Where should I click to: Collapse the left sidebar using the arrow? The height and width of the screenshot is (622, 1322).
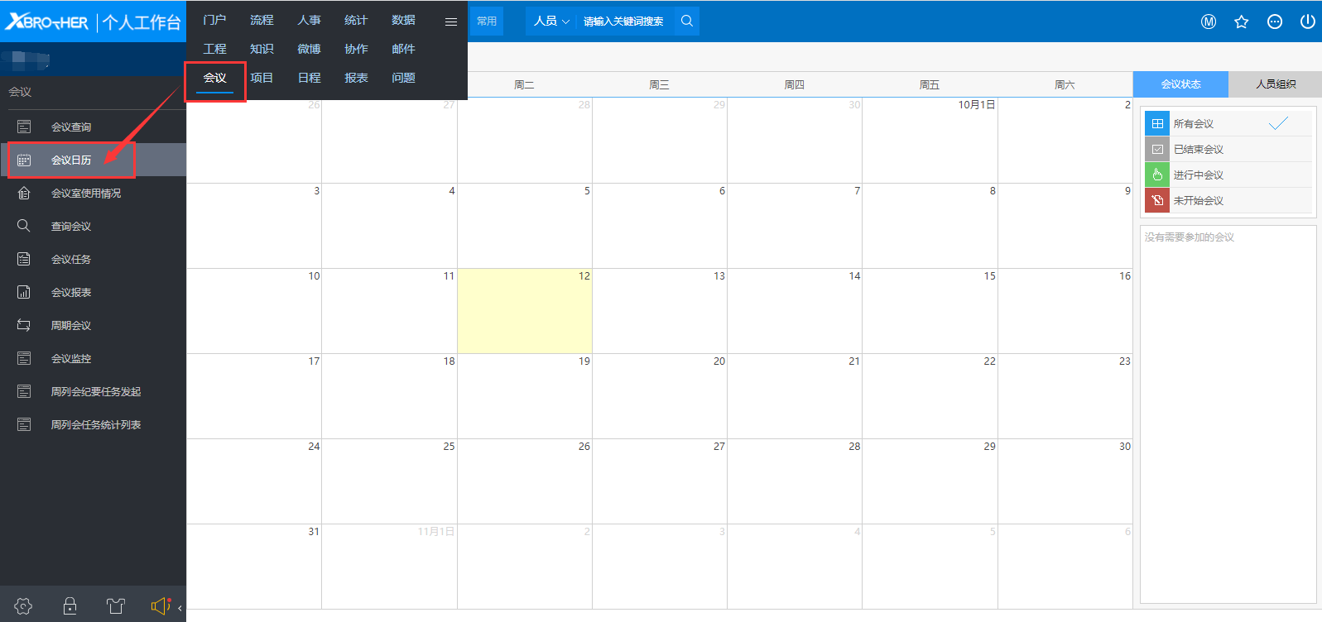click(180, 608)
